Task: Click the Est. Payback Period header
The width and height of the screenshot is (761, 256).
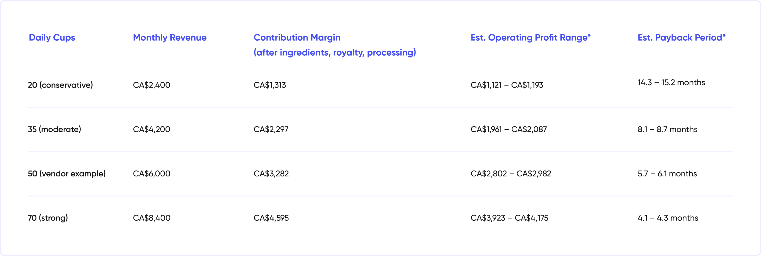Action: pyautogui.click(x=681, y=38)
